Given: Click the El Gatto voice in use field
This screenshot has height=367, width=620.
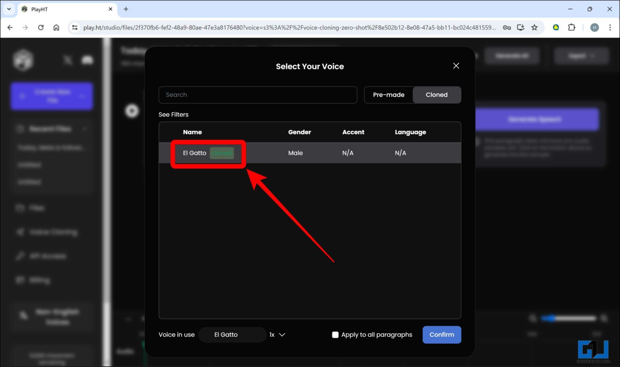Looking at the screenshot, I should point(232,335).
